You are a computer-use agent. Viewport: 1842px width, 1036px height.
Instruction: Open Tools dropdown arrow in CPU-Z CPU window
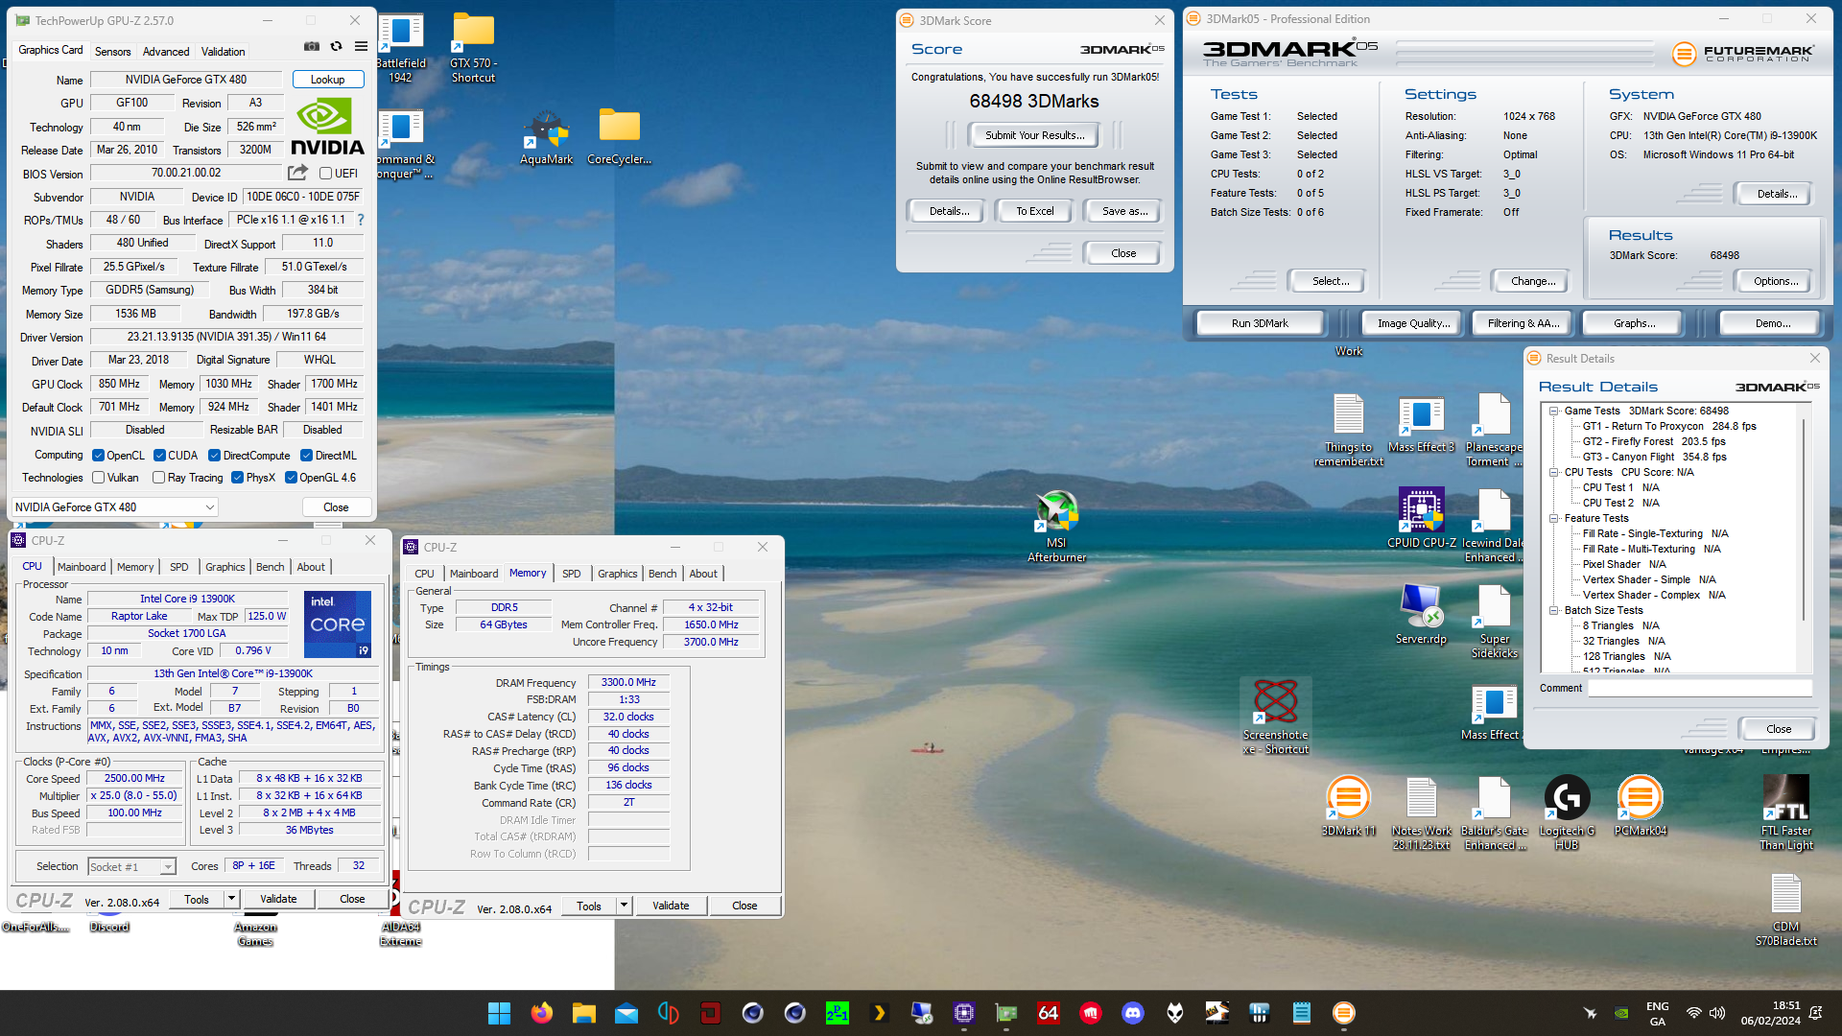coord(231,899)
